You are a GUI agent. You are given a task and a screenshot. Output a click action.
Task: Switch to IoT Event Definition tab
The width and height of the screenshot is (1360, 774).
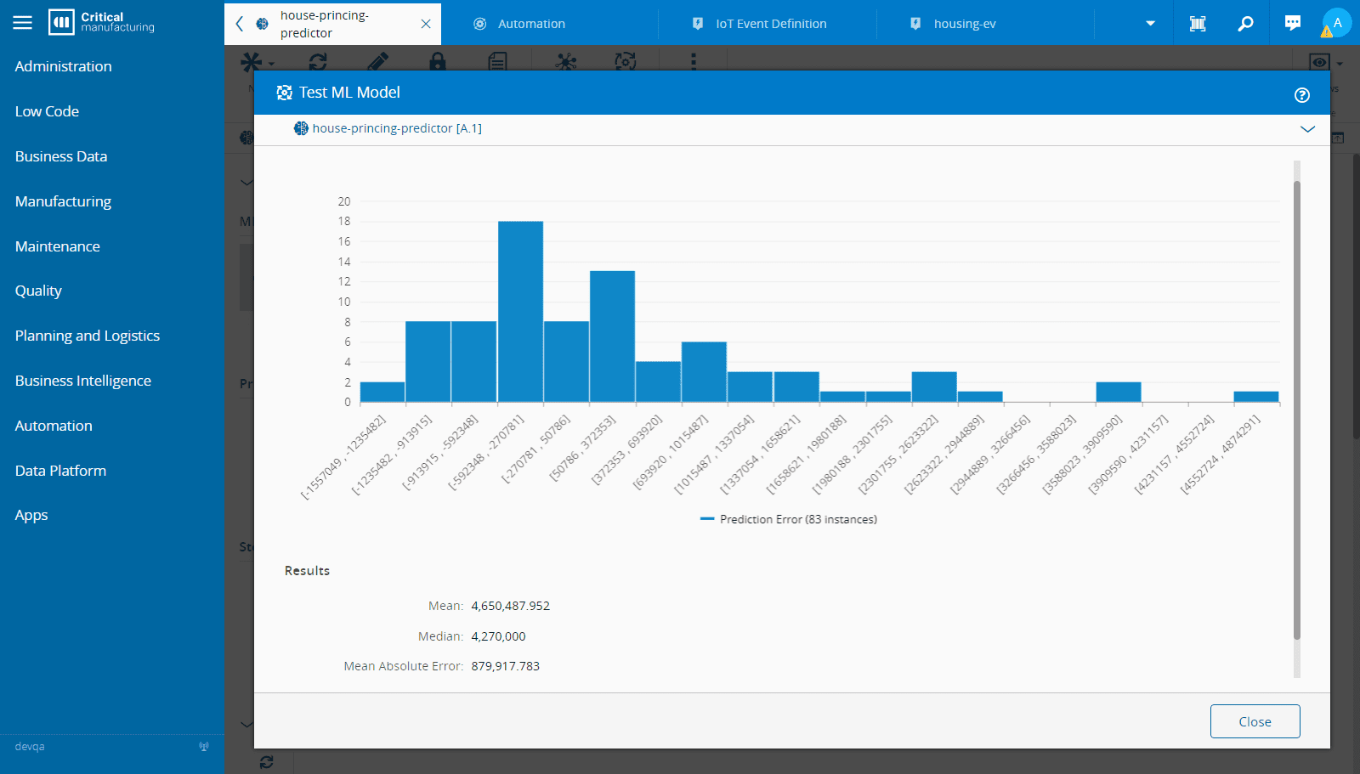770,24
